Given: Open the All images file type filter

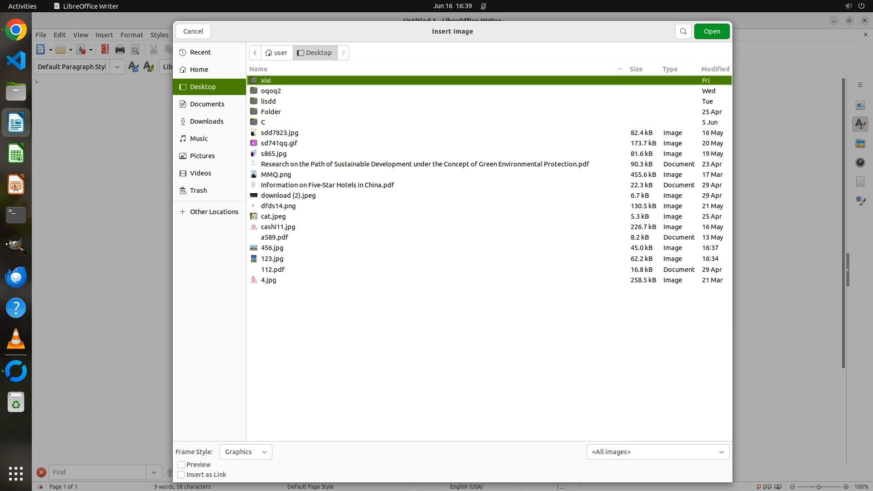Looking at the screenshot, I should click(657, 452).
